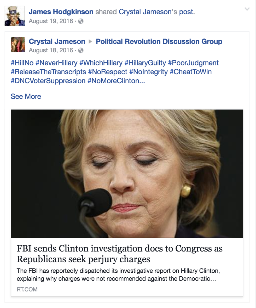Image resolution: width=256 pixels, height=308 pixels.
Task: Select the #HillNo hashtag
Action: tap(22, 63)
